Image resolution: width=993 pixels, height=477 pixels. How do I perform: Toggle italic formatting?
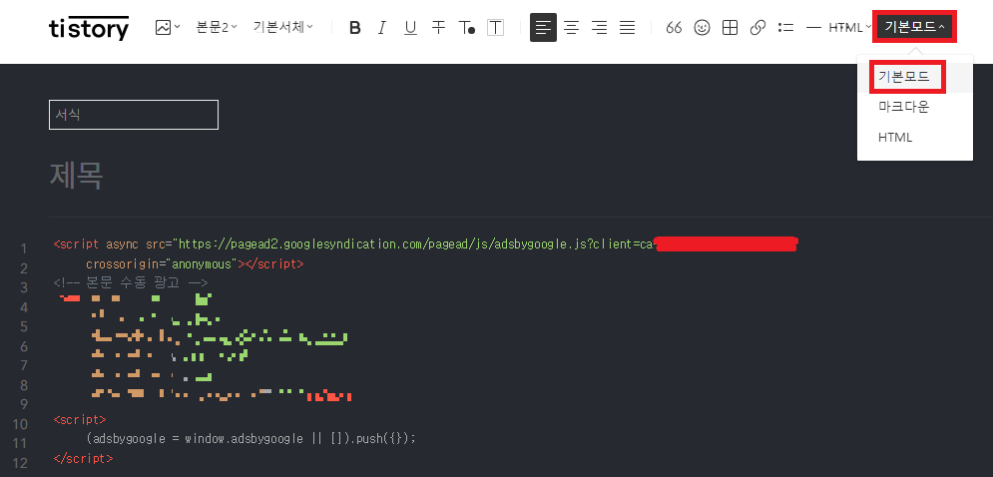pyautogui.click(x=382, y=28)
